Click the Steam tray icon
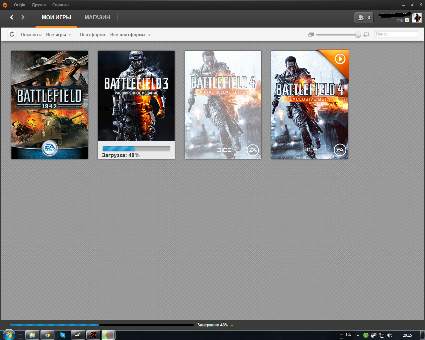425x340 pixels. point(374,335)
